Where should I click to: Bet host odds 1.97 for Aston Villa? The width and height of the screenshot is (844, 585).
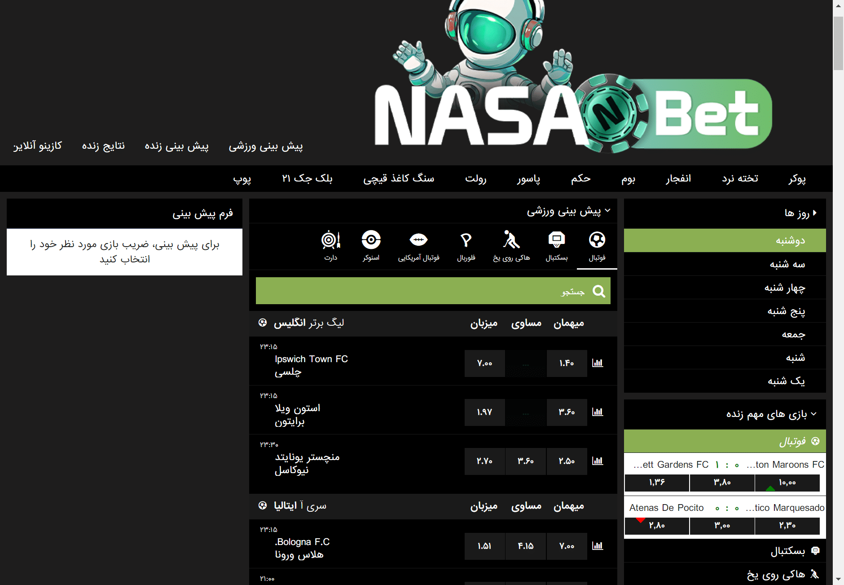pos(484,412)
